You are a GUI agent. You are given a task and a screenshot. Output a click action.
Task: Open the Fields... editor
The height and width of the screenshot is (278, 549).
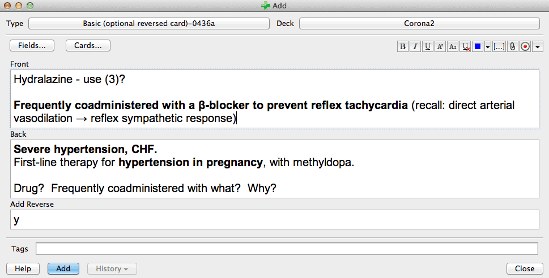click(x=32, y=45)
